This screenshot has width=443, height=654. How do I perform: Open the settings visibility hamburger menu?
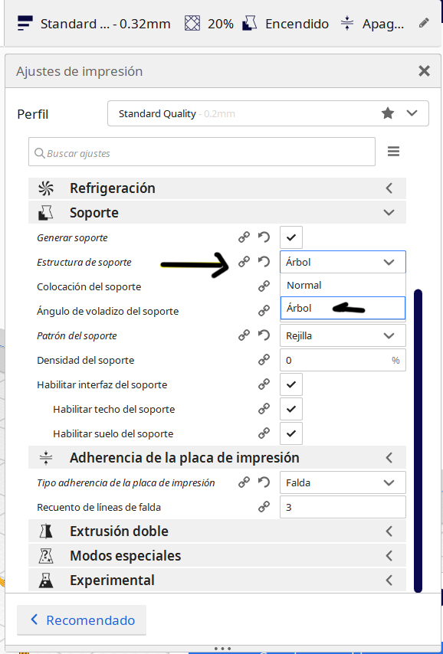pos(393,152)
